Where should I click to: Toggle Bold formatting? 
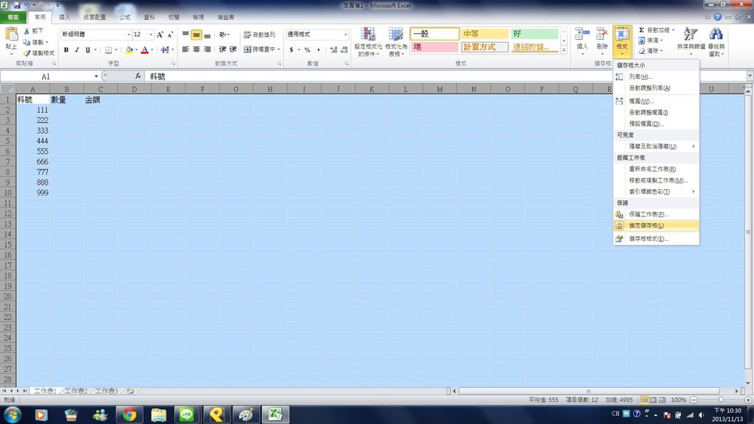[66, 49]
